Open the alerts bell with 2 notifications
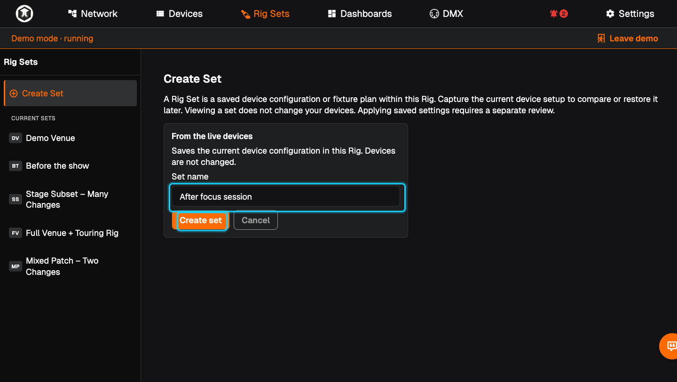 [559, 14]
